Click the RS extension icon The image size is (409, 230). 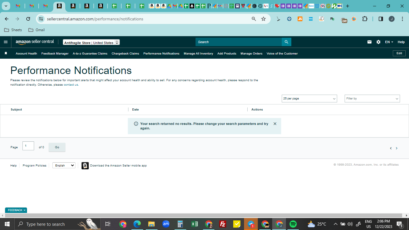tap(332, 19)
